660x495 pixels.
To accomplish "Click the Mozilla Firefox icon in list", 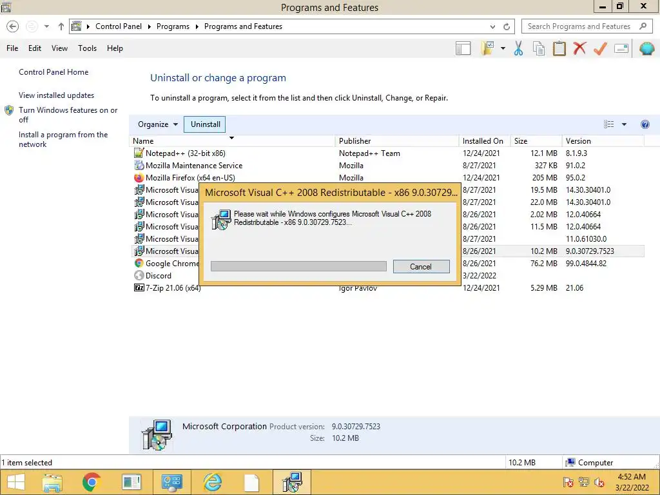I will pos(139,178).
